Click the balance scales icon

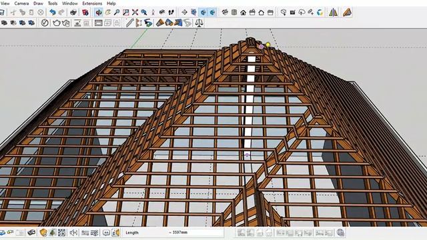pyautogui.click(x=199, y=23)
